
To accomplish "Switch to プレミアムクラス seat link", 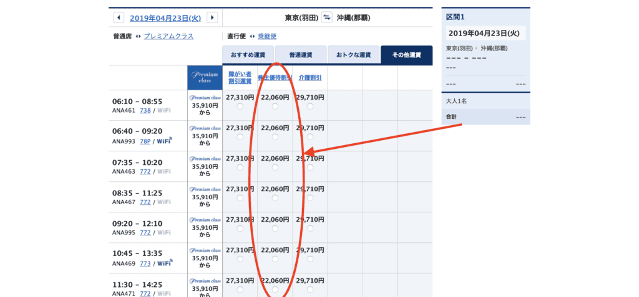I will point(168,36).
